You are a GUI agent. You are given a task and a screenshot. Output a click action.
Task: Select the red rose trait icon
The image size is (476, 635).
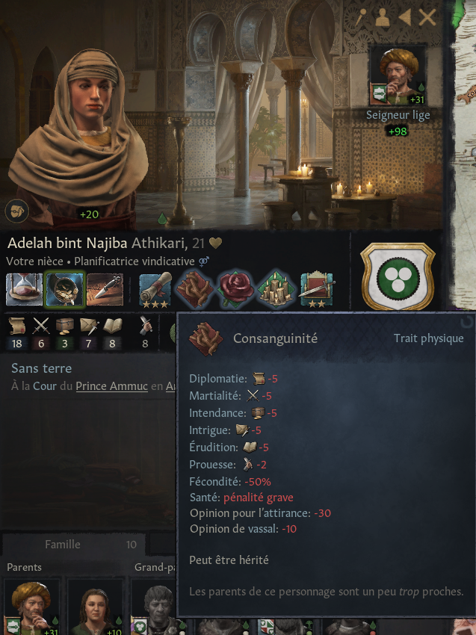click(x=235, y=290)
